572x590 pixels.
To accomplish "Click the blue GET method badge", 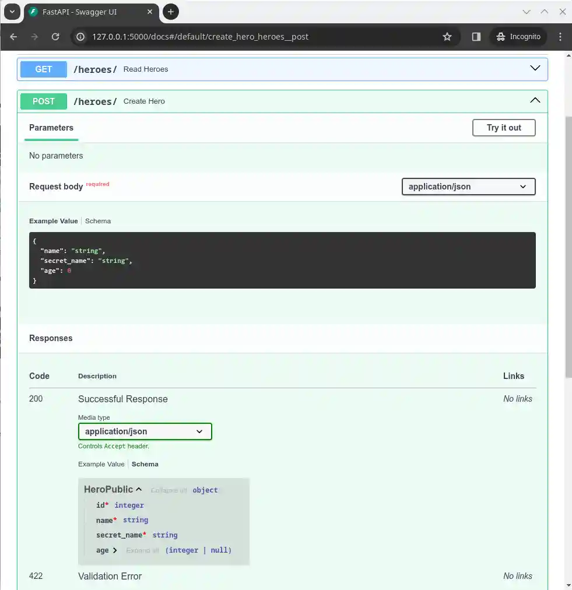I will (x=43, y=69).
